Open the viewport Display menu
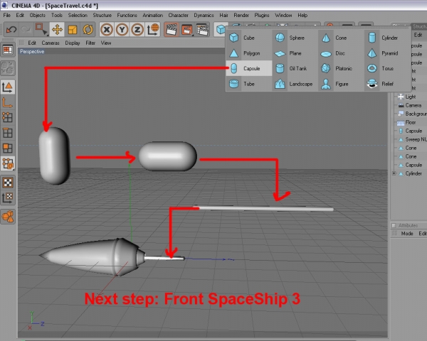 [x=73, y=43]
